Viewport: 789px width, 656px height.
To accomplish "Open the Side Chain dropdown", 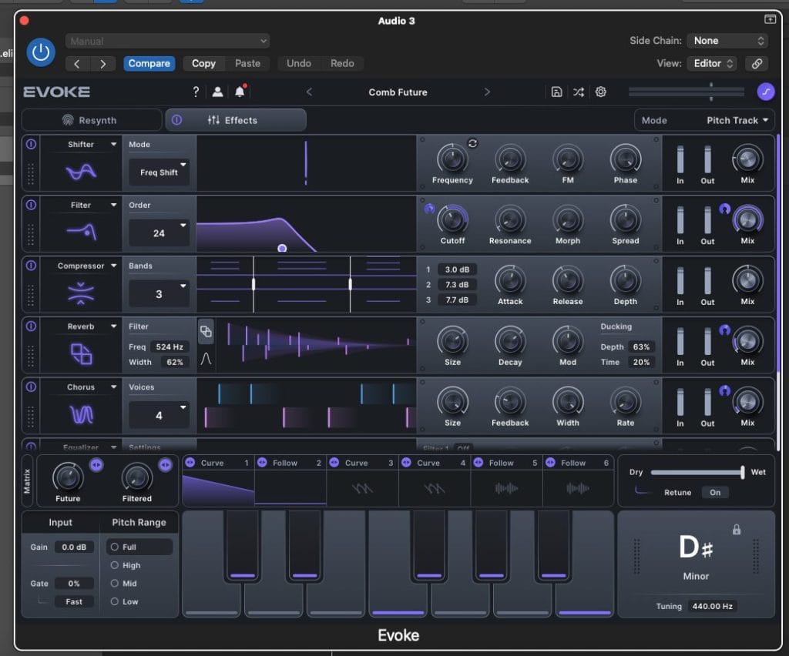I will (728, 41).
